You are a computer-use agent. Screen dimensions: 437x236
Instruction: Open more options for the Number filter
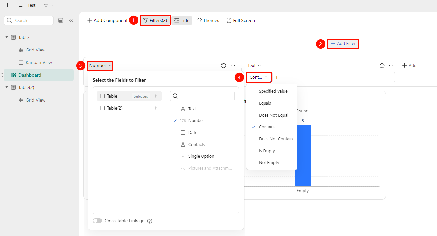(233, 66)
